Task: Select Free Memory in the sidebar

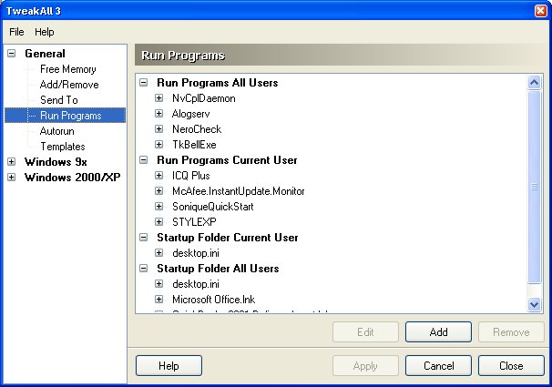Action: (x=68, y=69)
